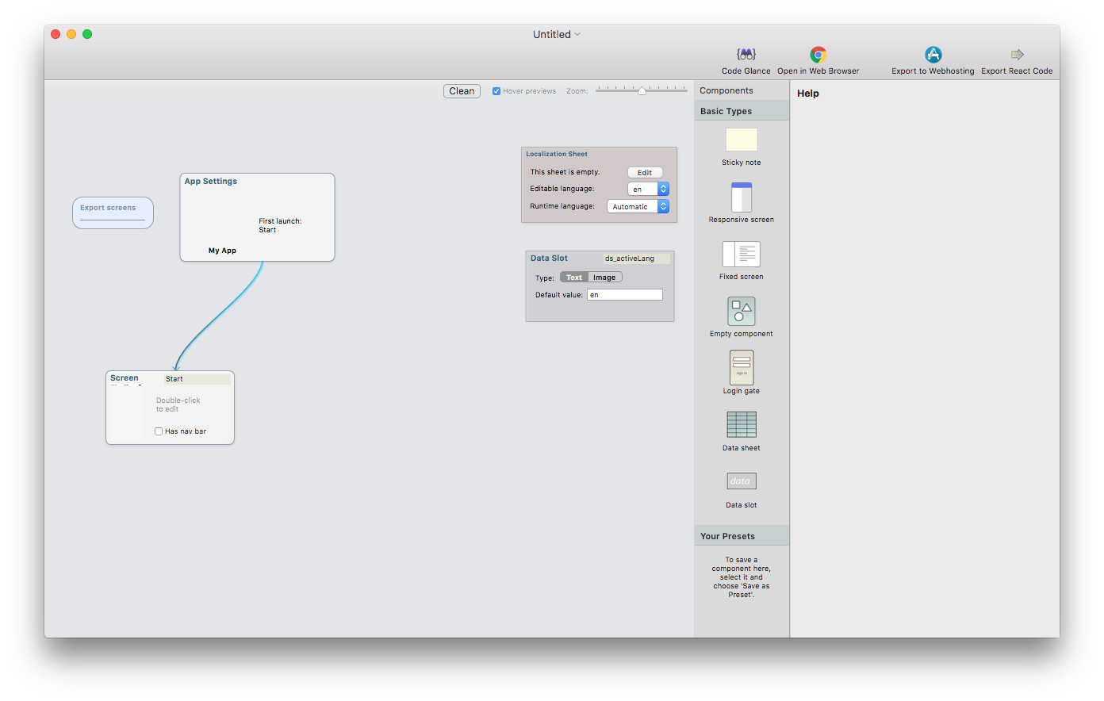Click the Open in Web Browser icon

tap(818, 55)
